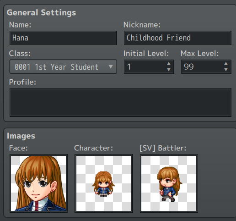236x221 pixels.
Task: Click the Name field containing Hana
Action: (x=63, y=38)
